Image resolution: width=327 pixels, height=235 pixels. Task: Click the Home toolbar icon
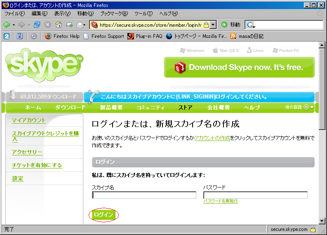point(59,25)
